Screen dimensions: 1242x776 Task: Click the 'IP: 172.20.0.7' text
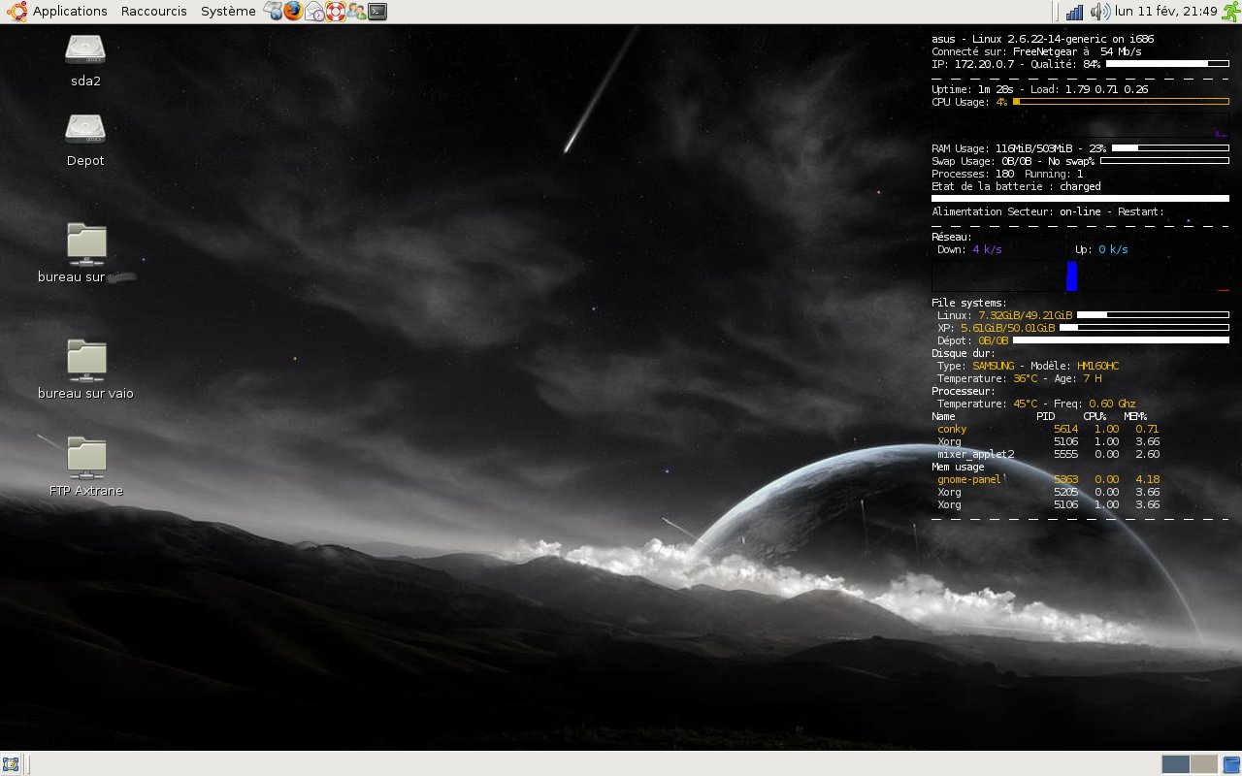[x=972, y=64]
